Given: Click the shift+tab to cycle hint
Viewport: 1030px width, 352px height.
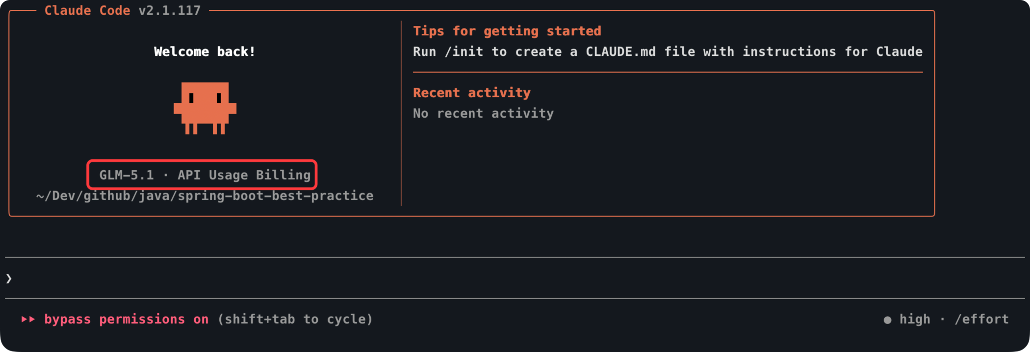Looking at the screenshot, I should pos(295,319).
